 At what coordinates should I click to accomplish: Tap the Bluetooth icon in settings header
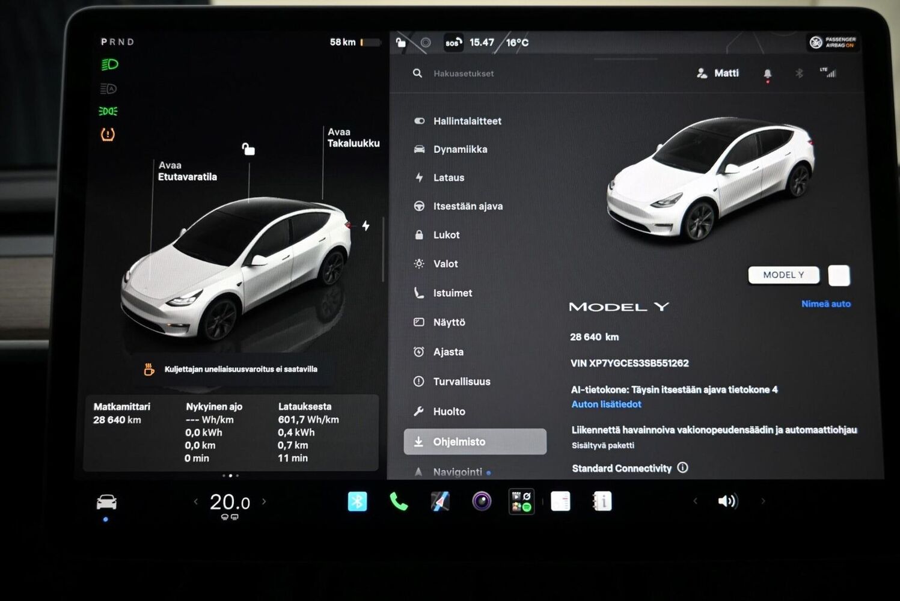coord(799,73)
